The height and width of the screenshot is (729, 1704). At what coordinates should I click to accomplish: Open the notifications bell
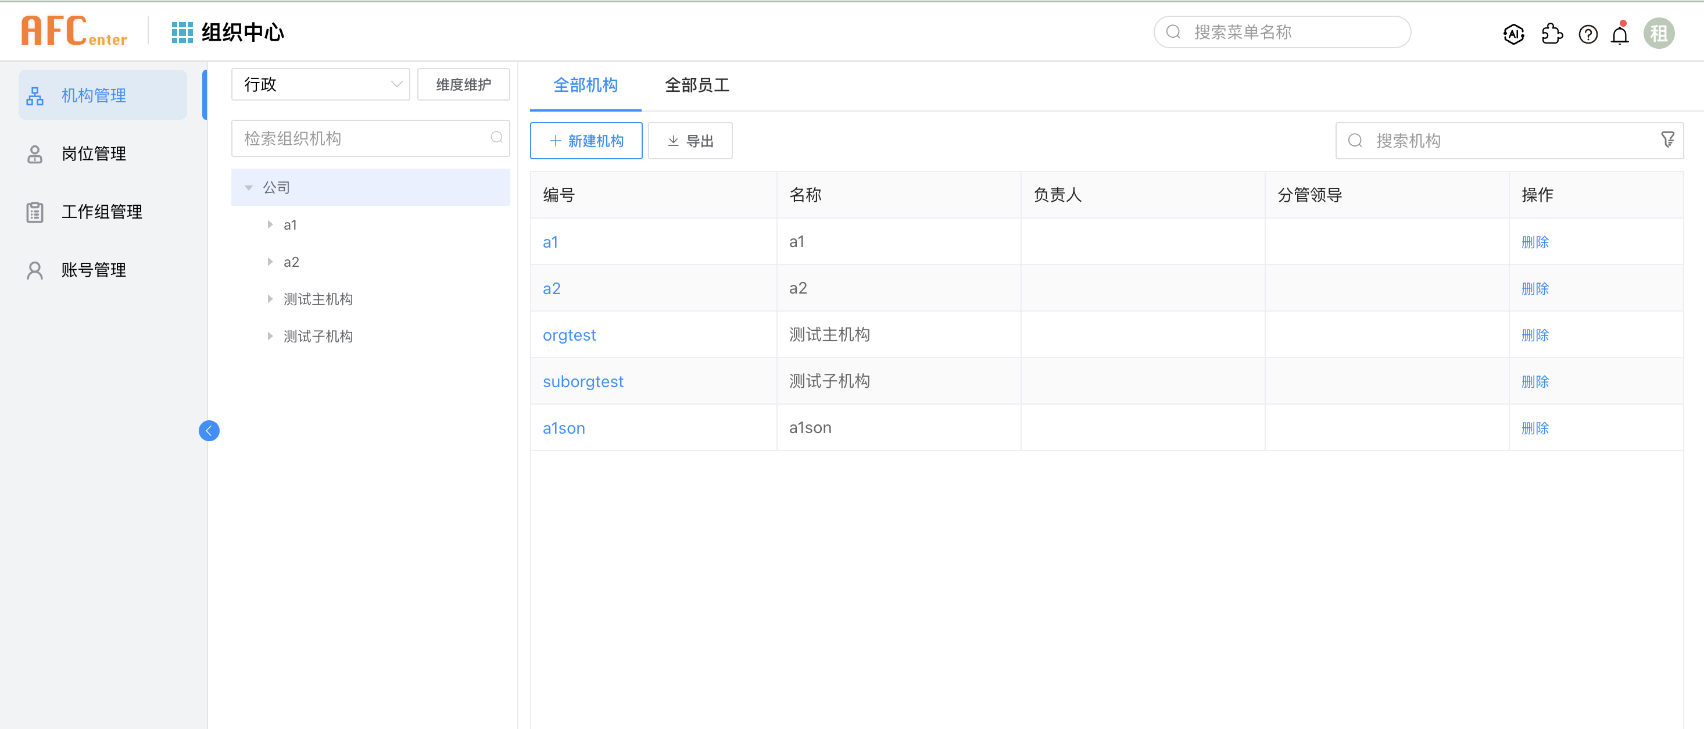pyautogui.click(x=1619, y=34)
